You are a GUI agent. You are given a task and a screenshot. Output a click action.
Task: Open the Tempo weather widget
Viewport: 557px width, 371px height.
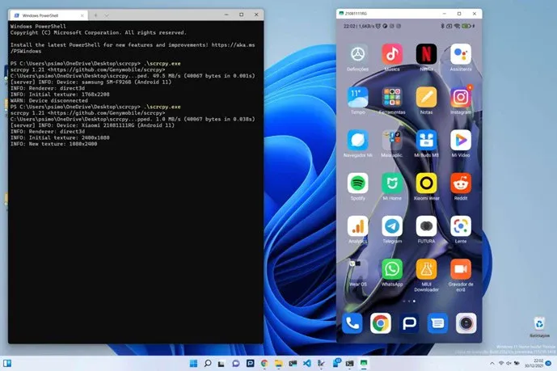point(357,97)
